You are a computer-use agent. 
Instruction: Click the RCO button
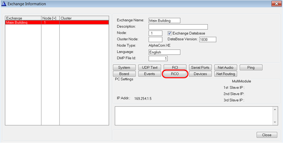175,74
